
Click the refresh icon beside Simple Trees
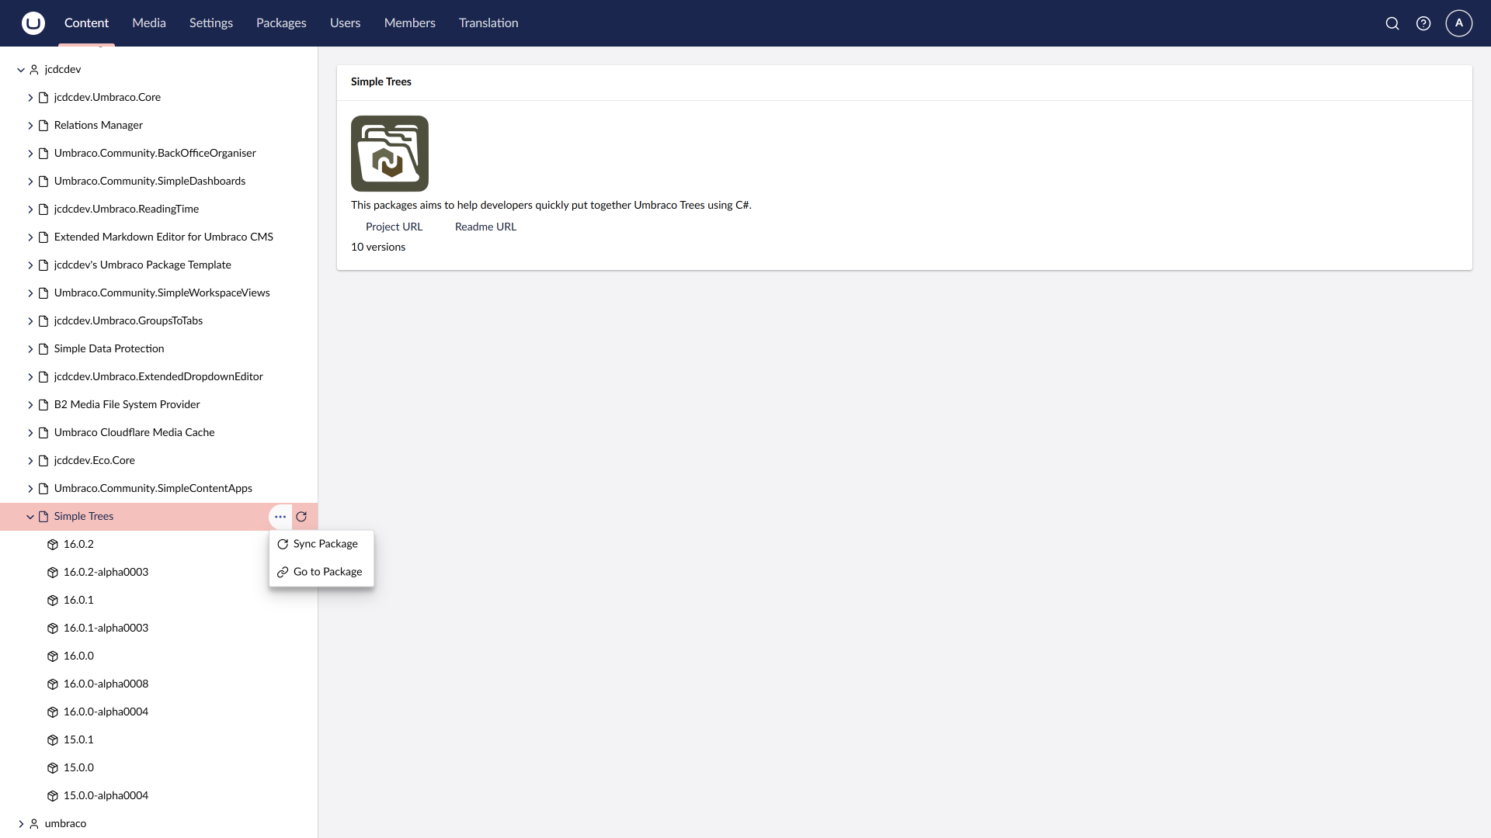[301, 516]
